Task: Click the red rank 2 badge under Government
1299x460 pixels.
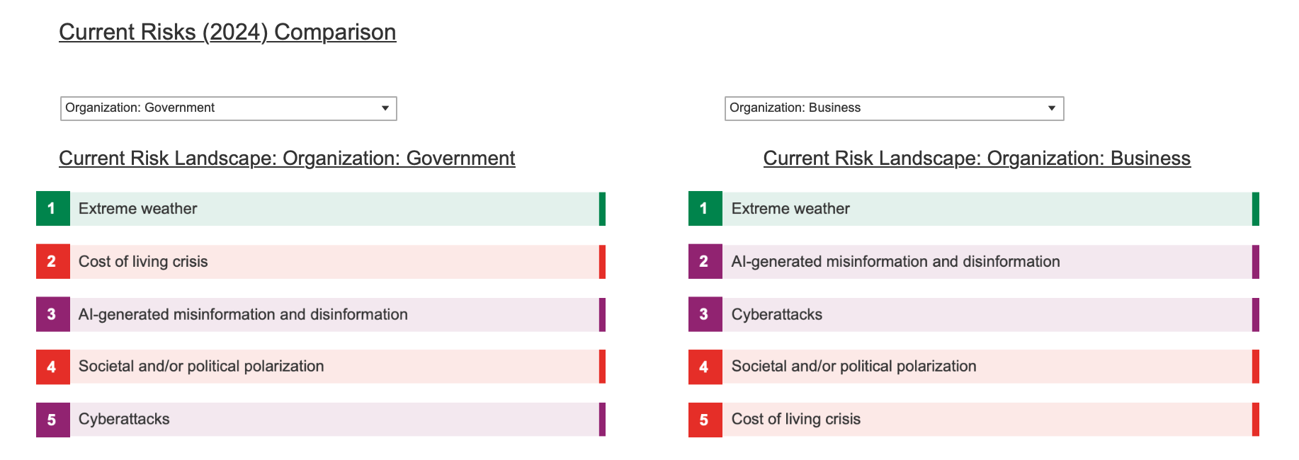Action: point(53,262)
